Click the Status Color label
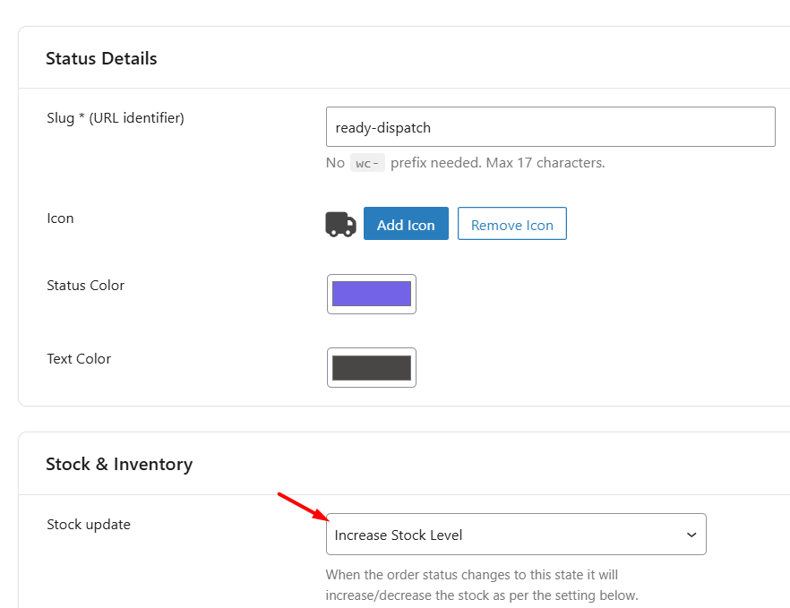 (86, 286)
